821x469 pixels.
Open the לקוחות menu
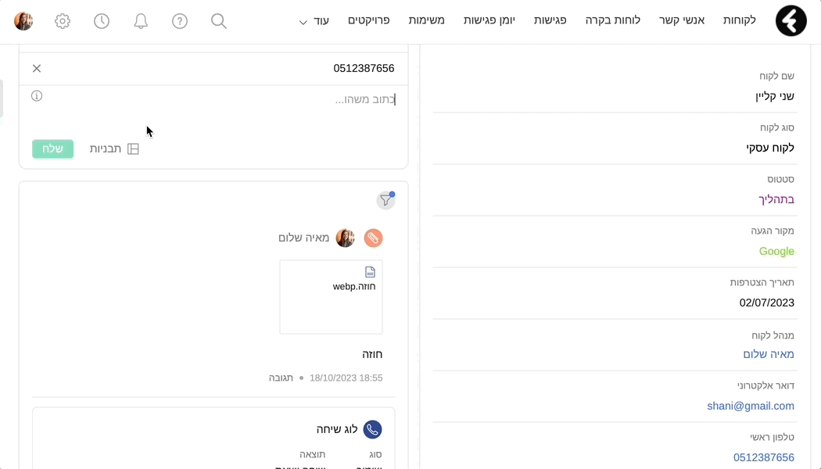740,20
